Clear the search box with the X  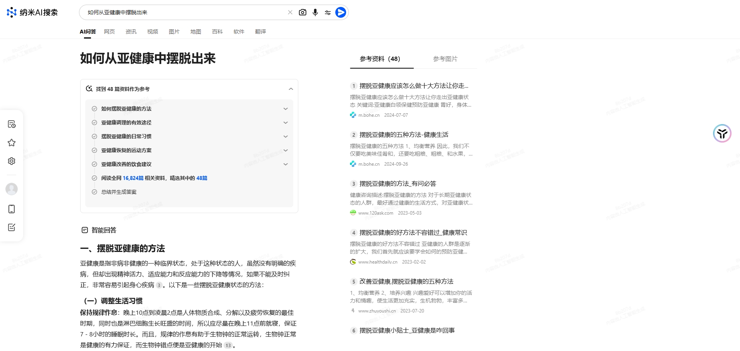290,12
